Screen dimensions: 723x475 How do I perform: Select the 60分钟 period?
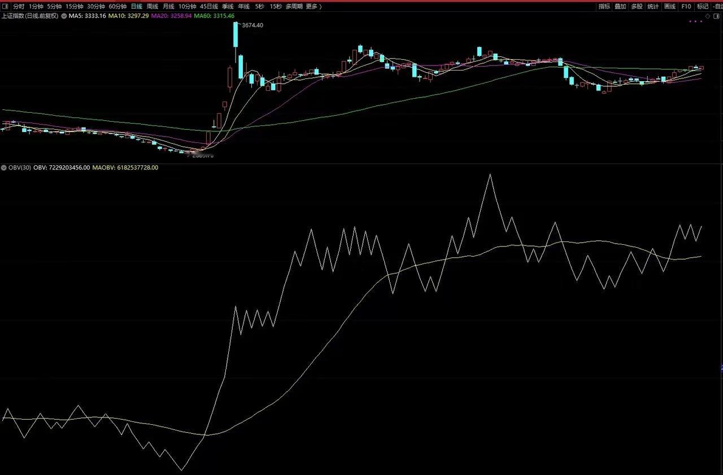click(117, 6)
